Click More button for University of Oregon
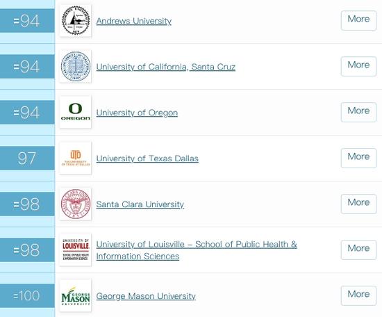The image size is (382, 317). tap(358, 112)
